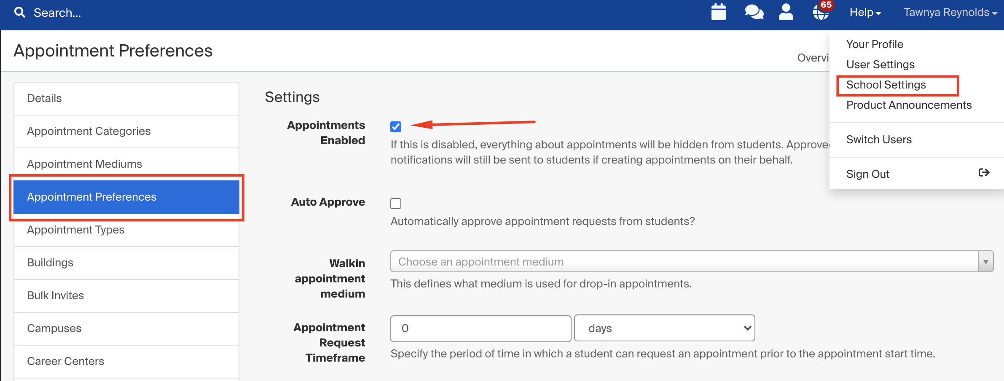
Task: Open the calendar icon in the top bar
Action: click(718, 12)
